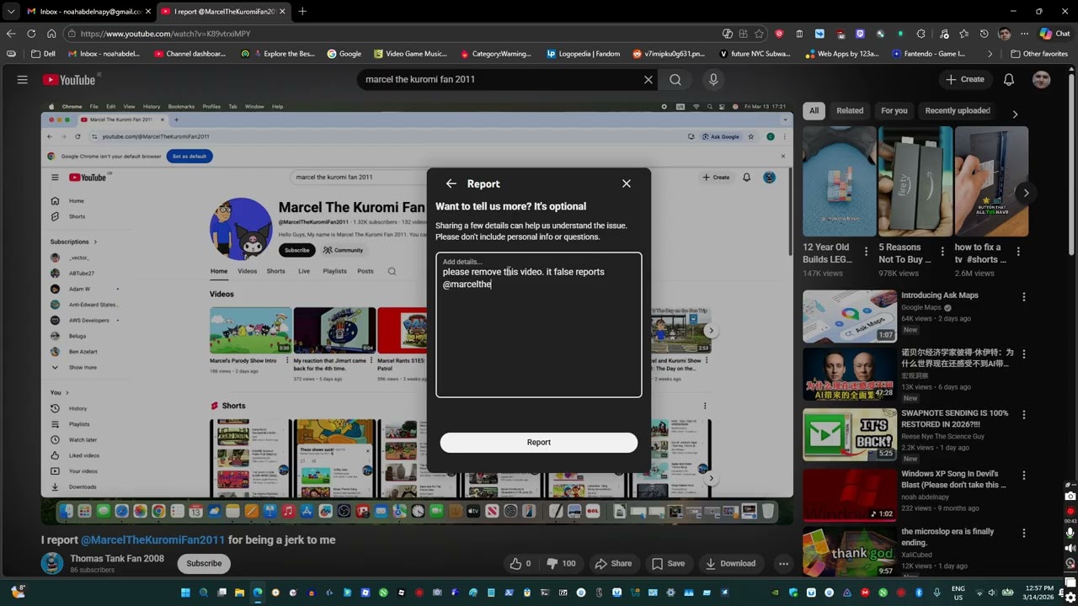Go back using browser back arrow
This screenshot has width=1078, height=606.
[11, 34]
